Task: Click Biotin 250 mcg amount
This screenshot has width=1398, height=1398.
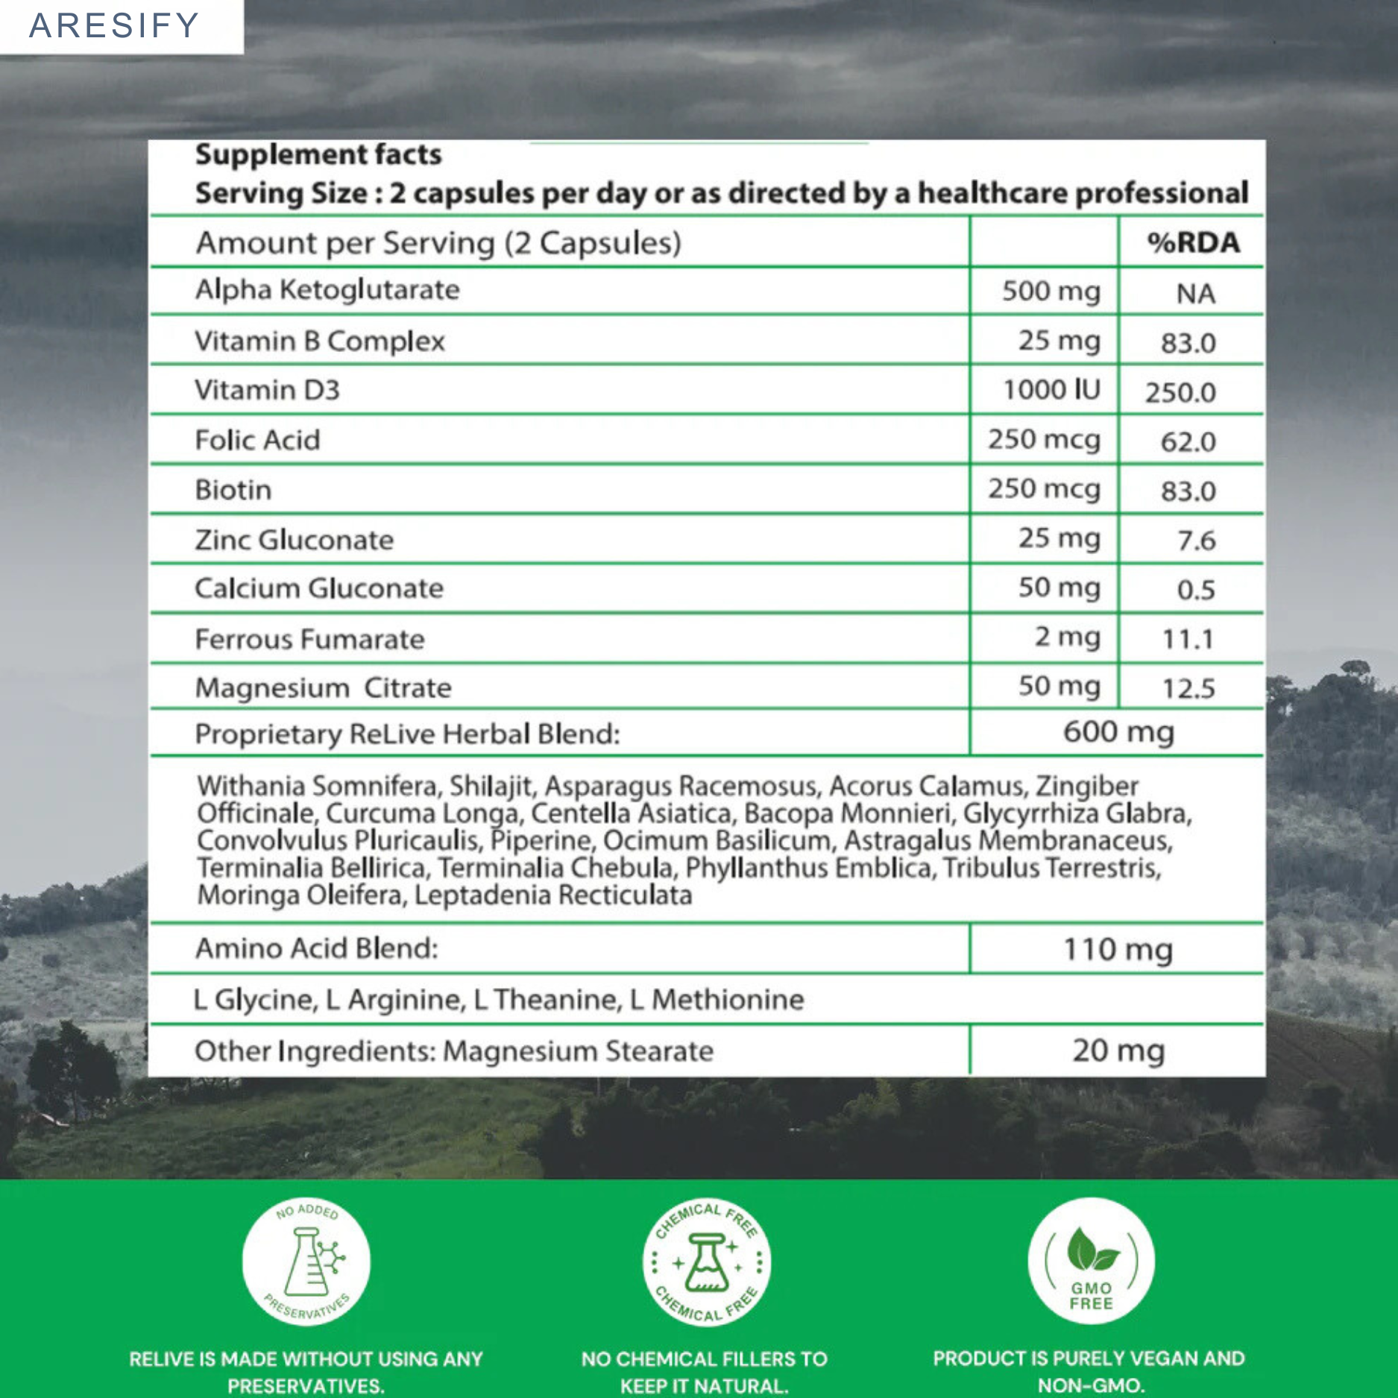Action: coord(1045,489)
